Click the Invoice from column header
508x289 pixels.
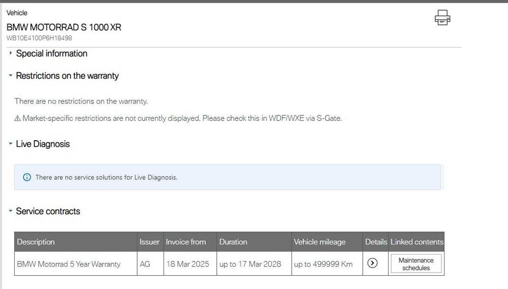click(x=186, y=242)
